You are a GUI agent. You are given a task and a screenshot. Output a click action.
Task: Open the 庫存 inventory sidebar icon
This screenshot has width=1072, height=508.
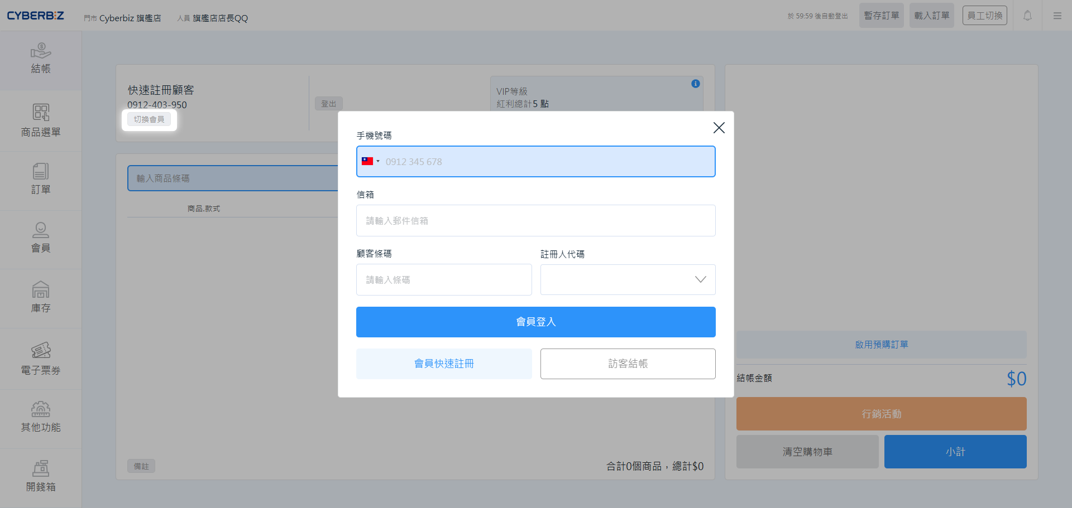point(41,297)
